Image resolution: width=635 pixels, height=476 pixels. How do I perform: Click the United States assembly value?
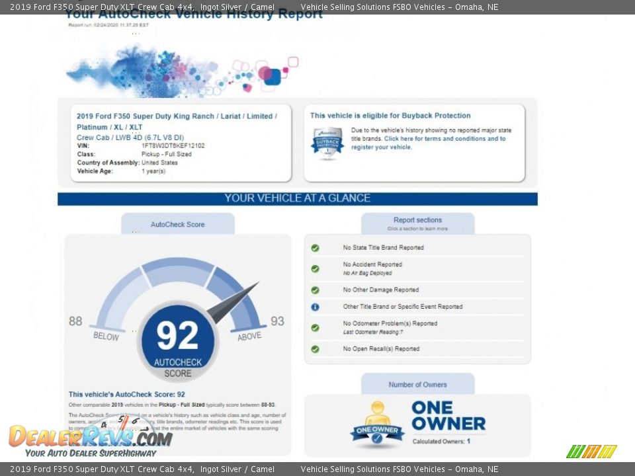tap(159, 163)
